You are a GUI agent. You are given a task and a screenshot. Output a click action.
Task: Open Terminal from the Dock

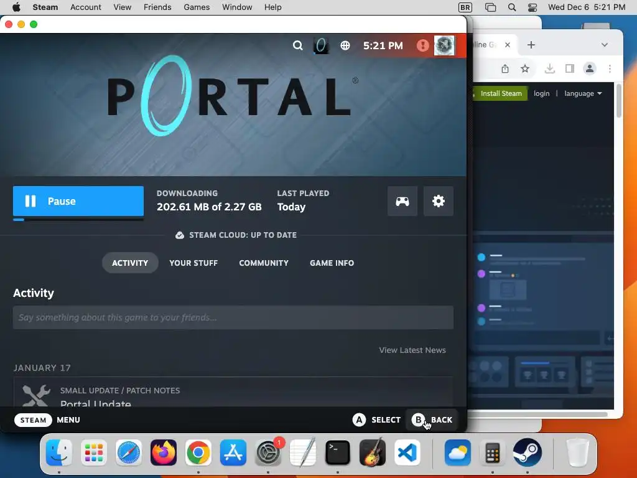pyautogui.click(x=338, y=452)
